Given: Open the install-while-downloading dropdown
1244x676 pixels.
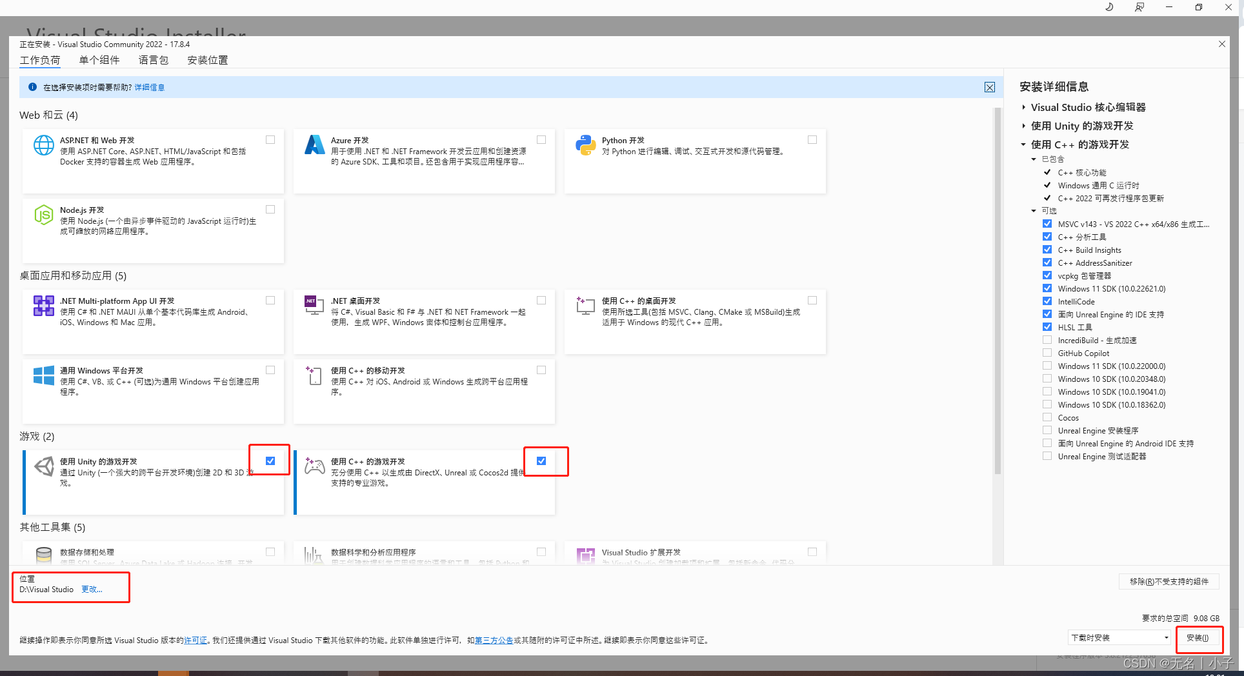Looking at the screenshot, I should click(1119, 637).
